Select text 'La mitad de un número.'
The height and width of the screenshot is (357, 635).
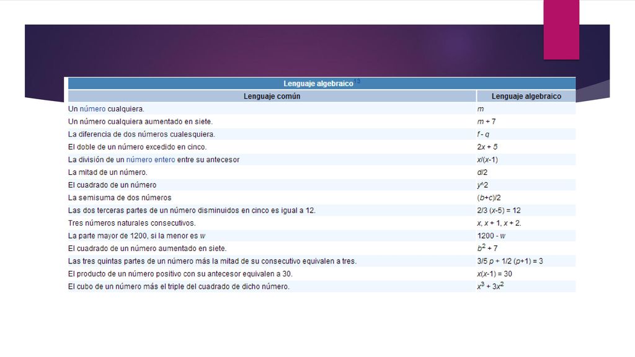108,172
